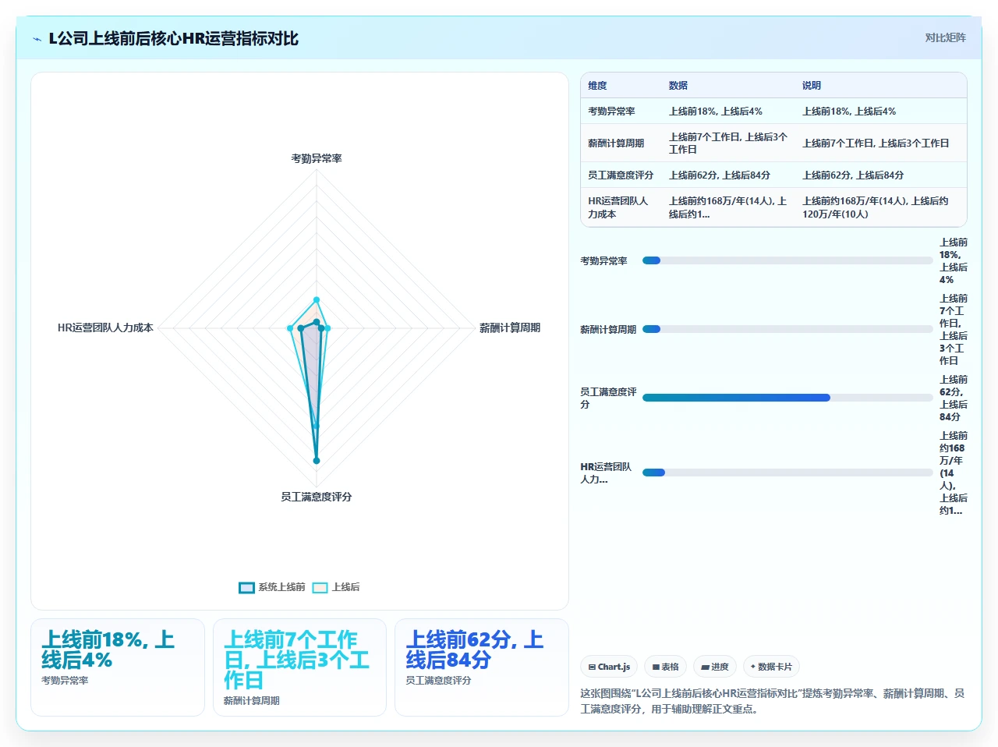The image size is (998, 747).
Task: Select the 说明 column header
Action: coord(812,86)
